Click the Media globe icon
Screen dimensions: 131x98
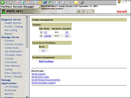tap(45, 2)
